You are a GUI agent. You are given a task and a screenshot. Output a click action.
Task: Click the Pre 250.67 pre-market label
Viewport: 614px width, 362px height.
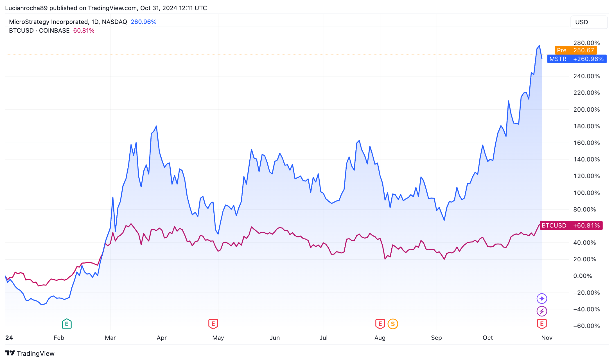[576, 50]
